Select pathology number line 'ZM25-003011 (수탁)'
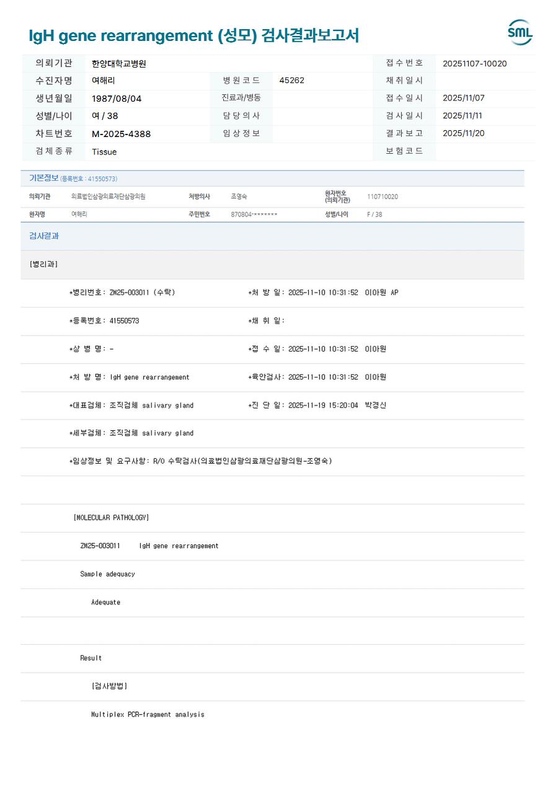Screen dimensions: 558x788 (122, 293)
